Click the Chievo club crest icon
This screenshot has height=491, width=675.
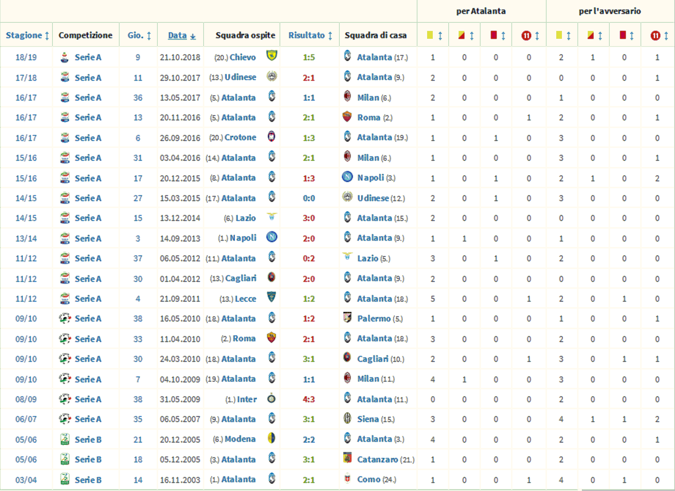tap(271, 56)
